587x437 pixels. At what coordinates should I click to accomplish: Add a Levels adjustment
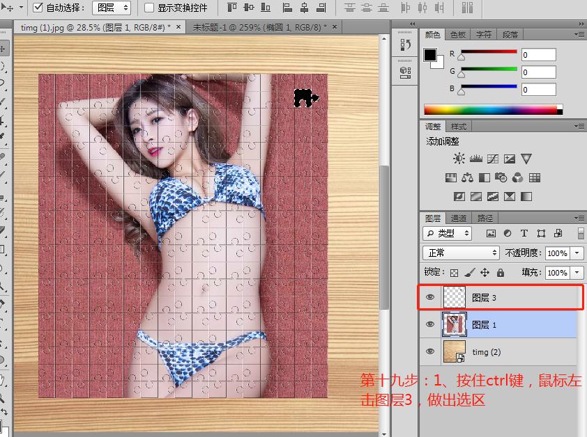pyautogui.click(x=475, y=159)
